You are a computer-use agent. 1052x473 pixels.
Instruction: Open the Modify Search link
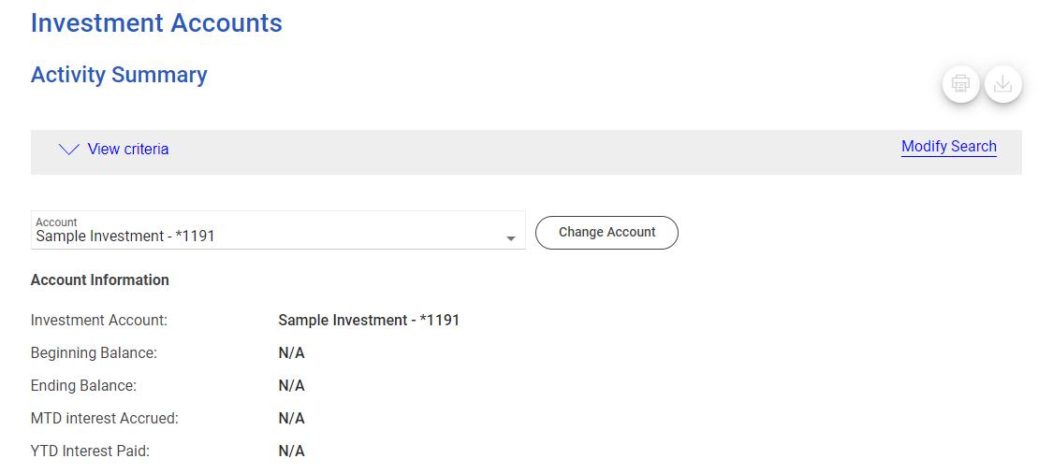point(948,147)
